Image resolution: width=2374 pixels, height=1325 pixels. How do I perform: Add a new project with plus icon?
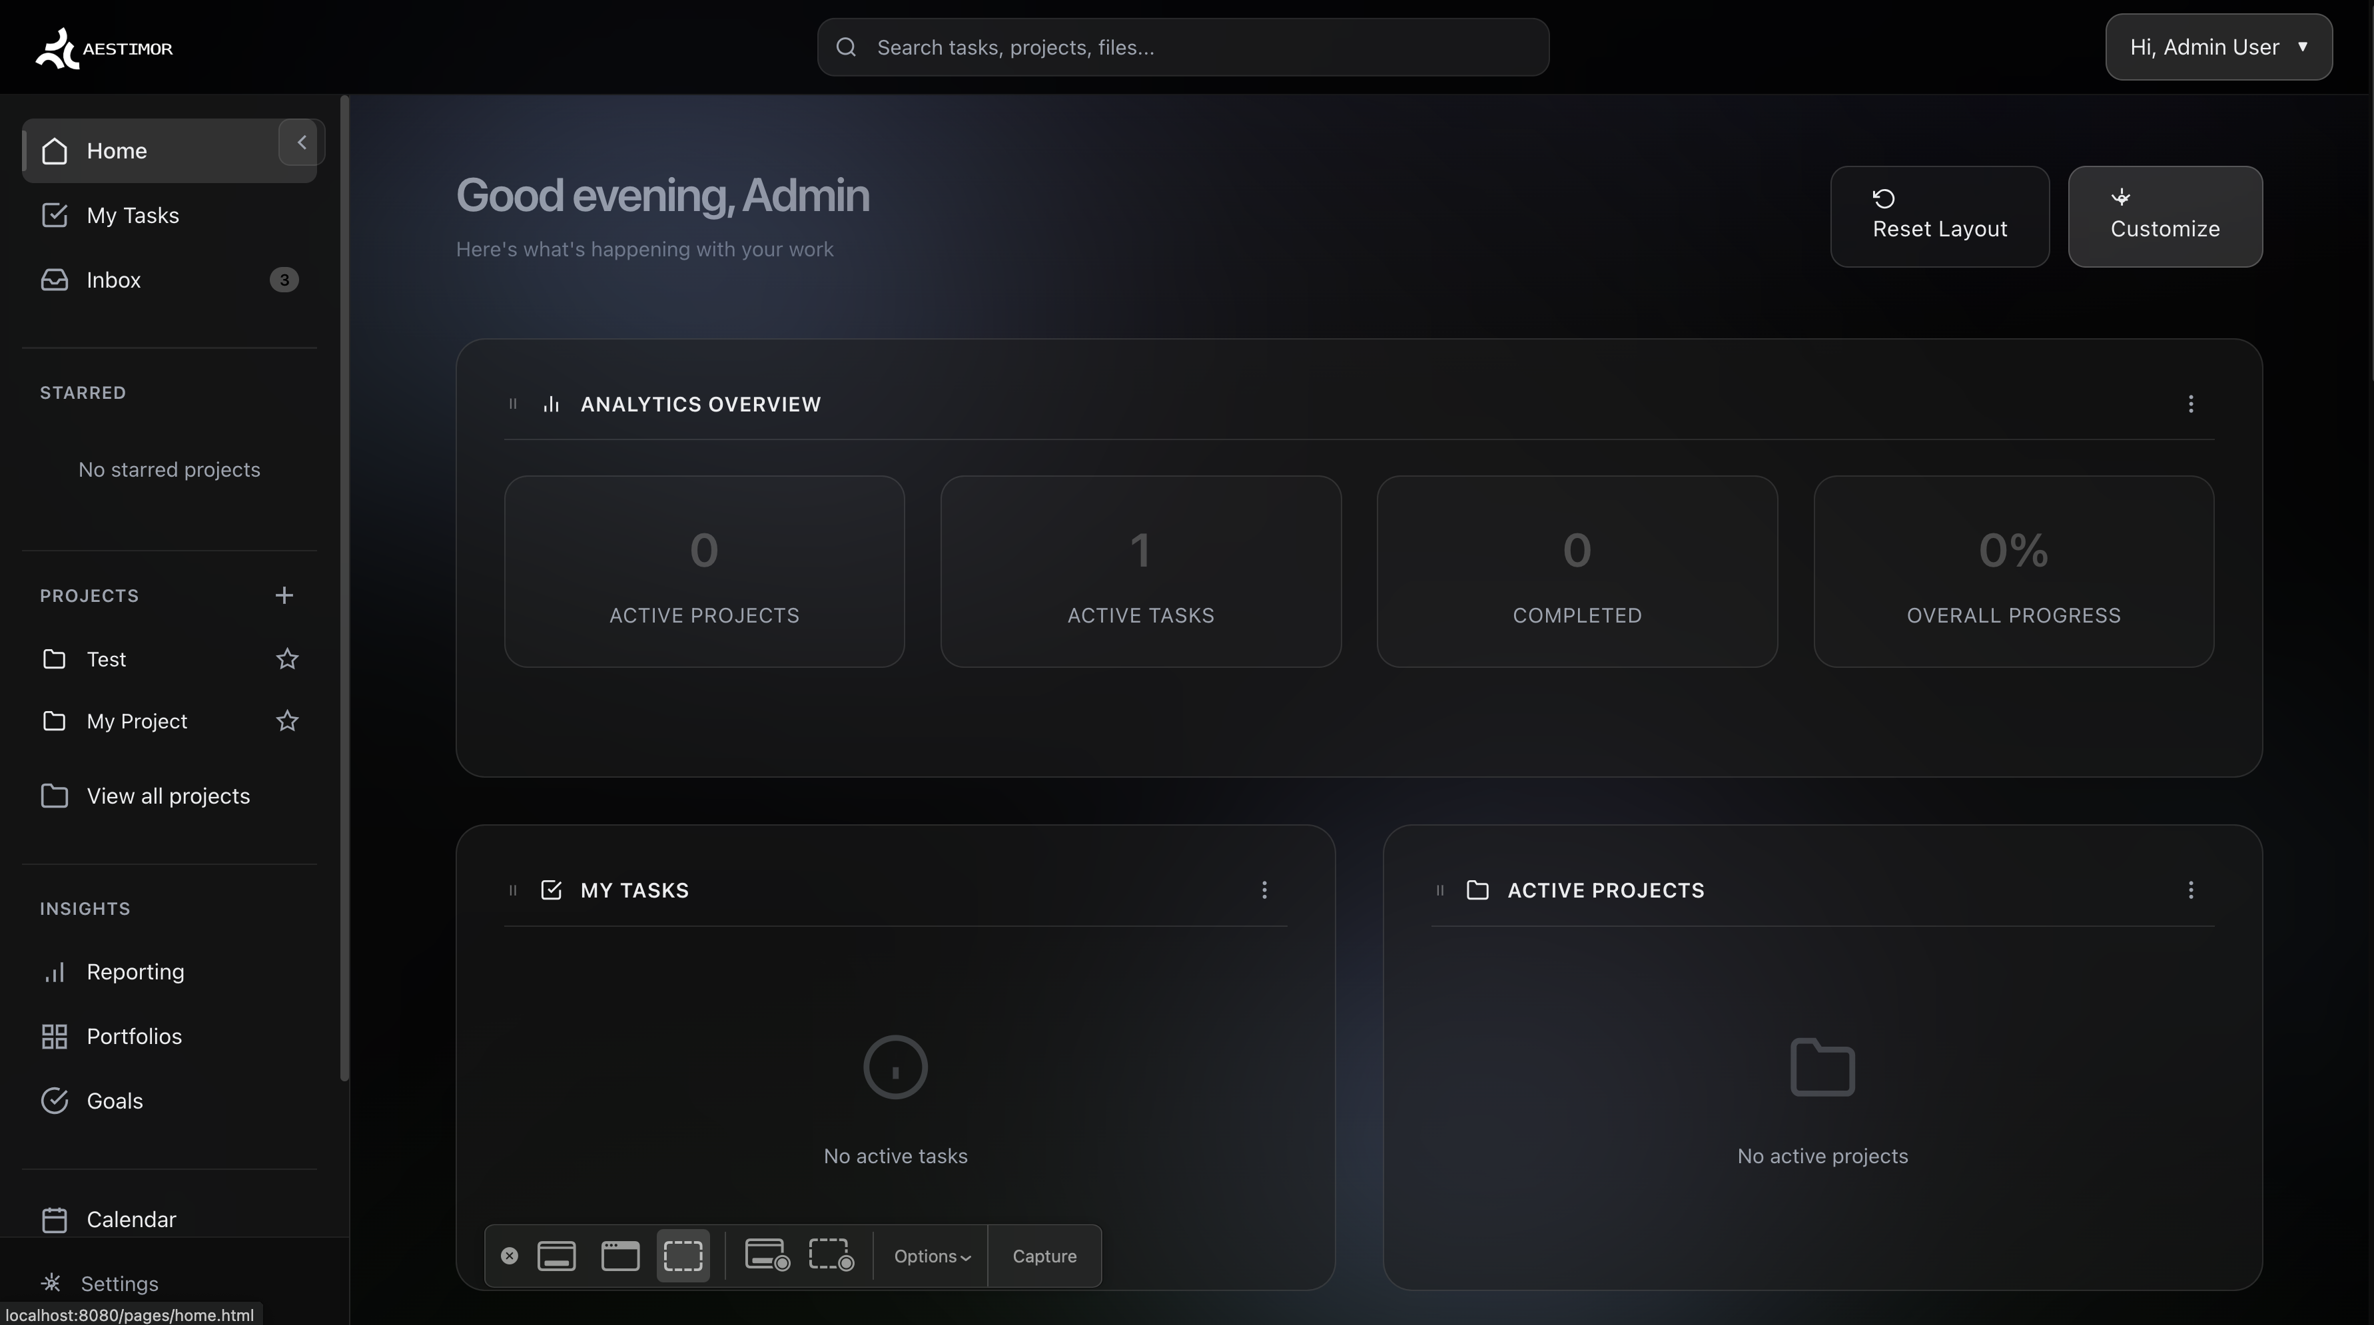click(x=284, y=595)
